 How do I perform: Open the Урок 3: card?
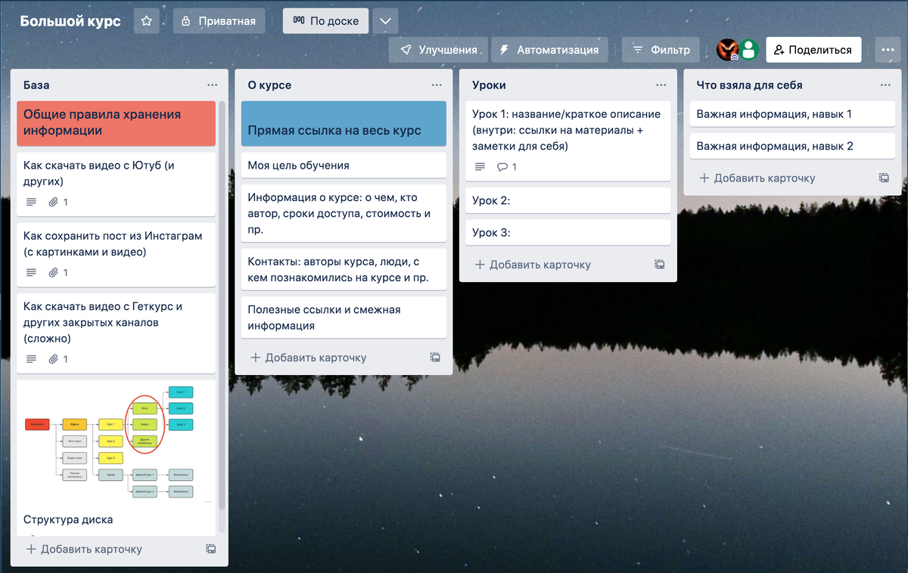(568, 232)
